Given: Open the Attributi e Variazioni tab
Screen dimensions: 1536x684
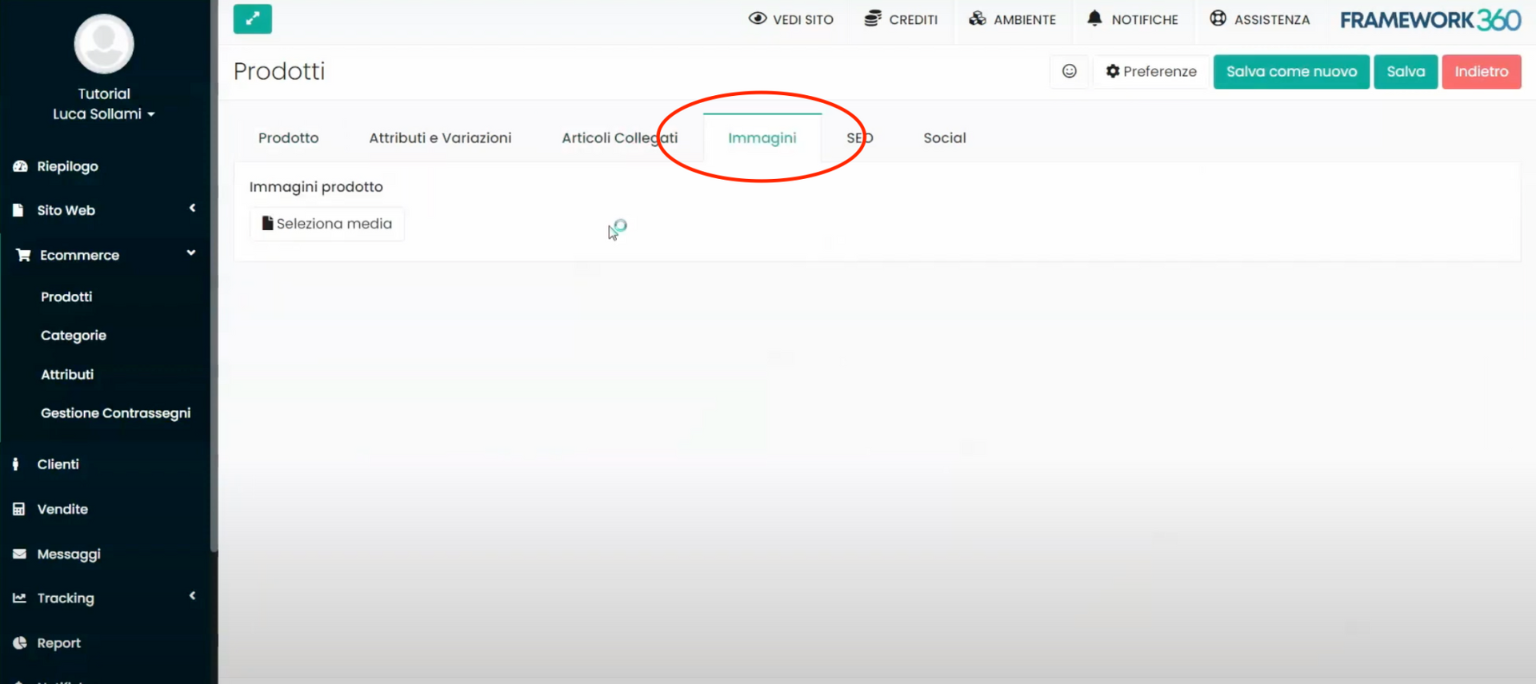Looking at the screenshot, I should (x=440, y=137).
